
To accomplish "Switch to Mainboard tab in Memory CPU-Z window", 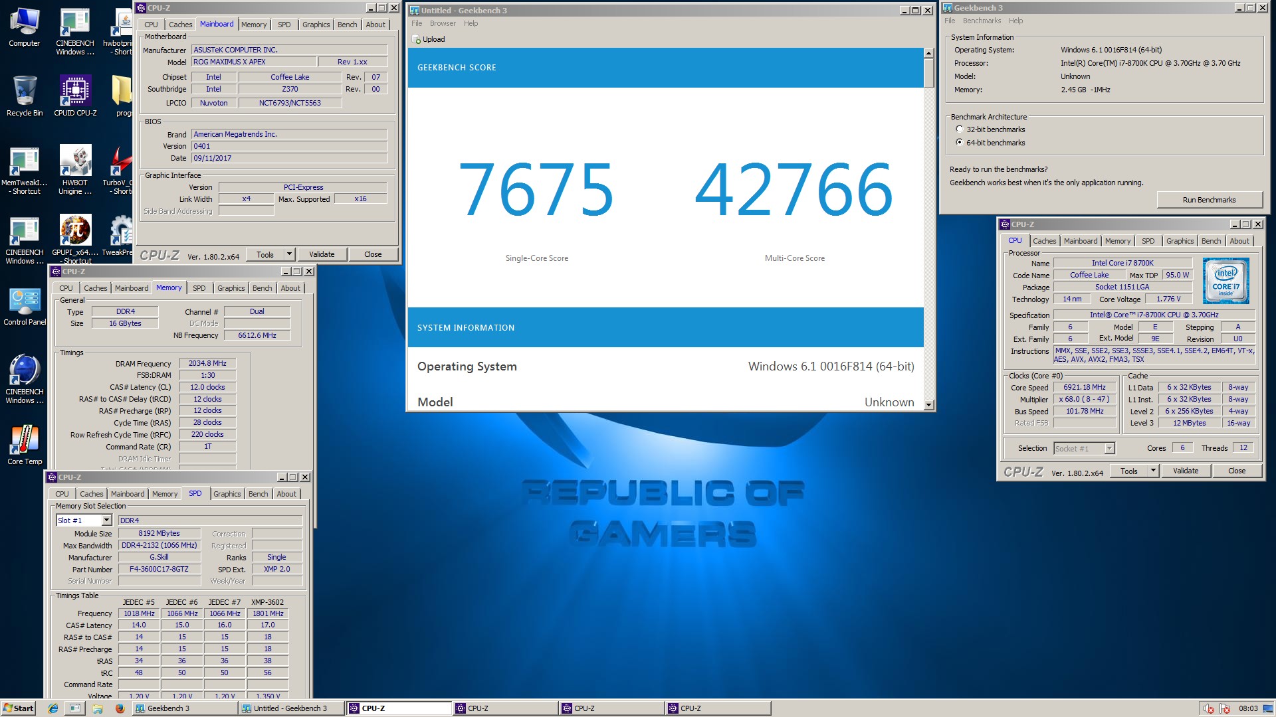I will pos(132,288).
